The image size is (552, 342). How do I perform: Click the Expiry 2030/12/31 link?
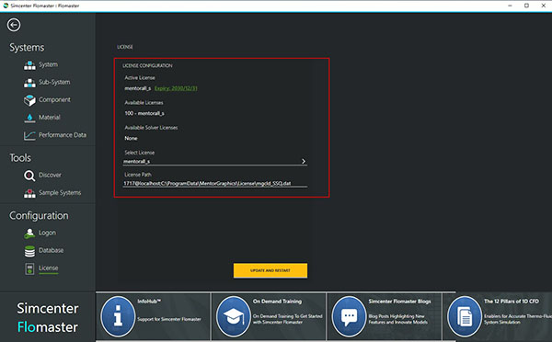coord(176,88)
